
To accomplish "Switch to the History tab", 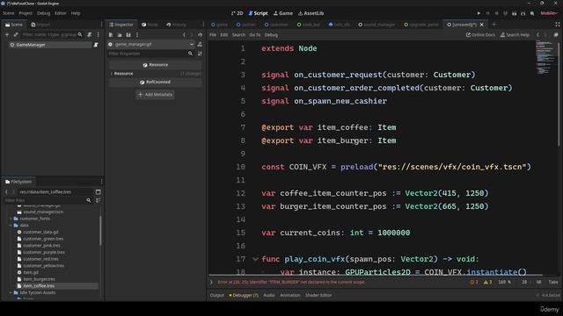I will [x=176, y=25].
